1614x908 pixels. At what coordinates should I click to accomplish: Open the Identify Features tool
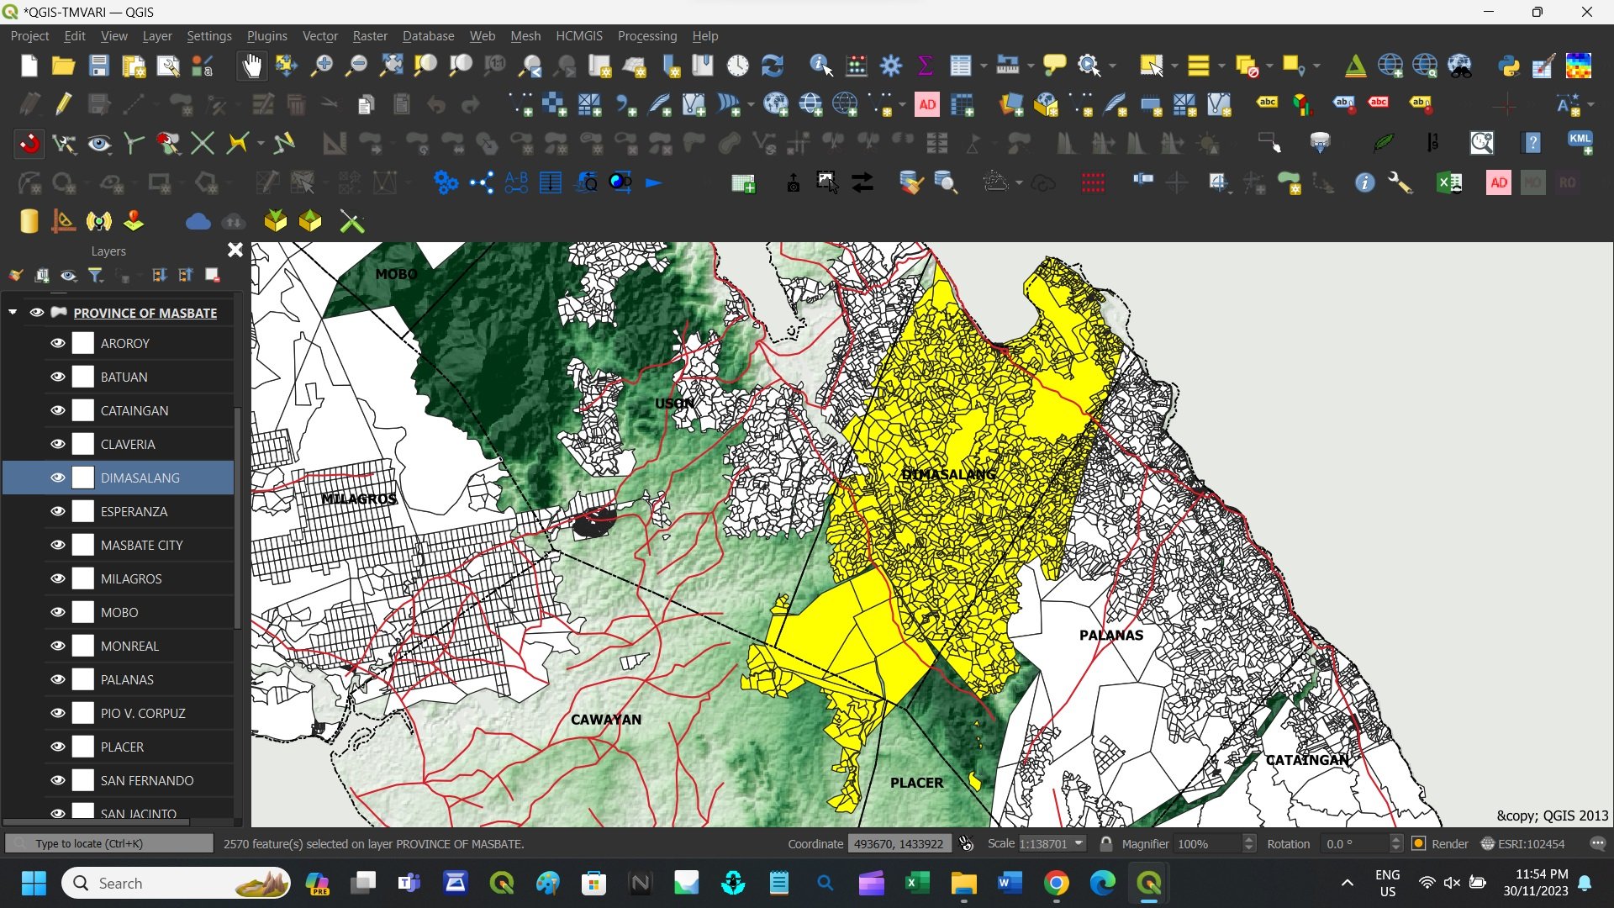820,66
